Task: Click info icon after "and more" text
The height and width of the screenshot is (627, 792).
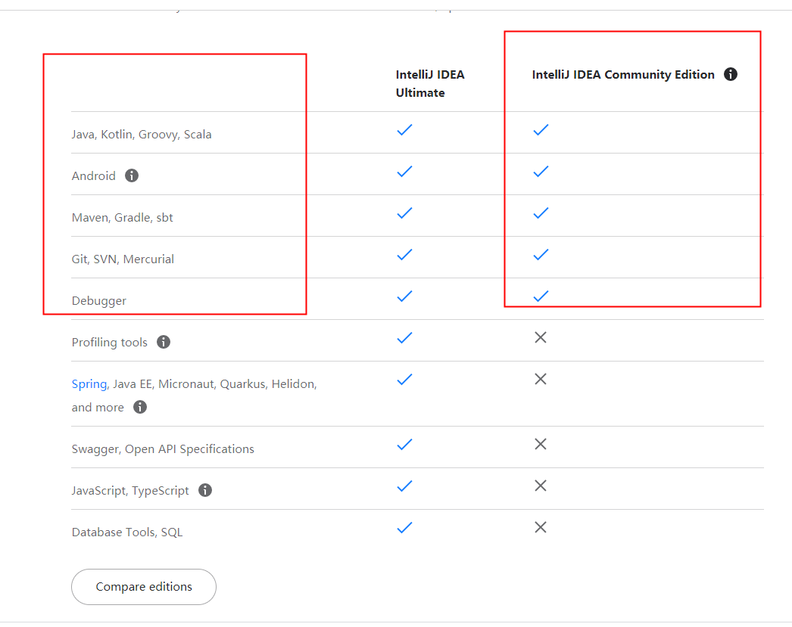Action: pyautogui.click(x=139, y=407)
